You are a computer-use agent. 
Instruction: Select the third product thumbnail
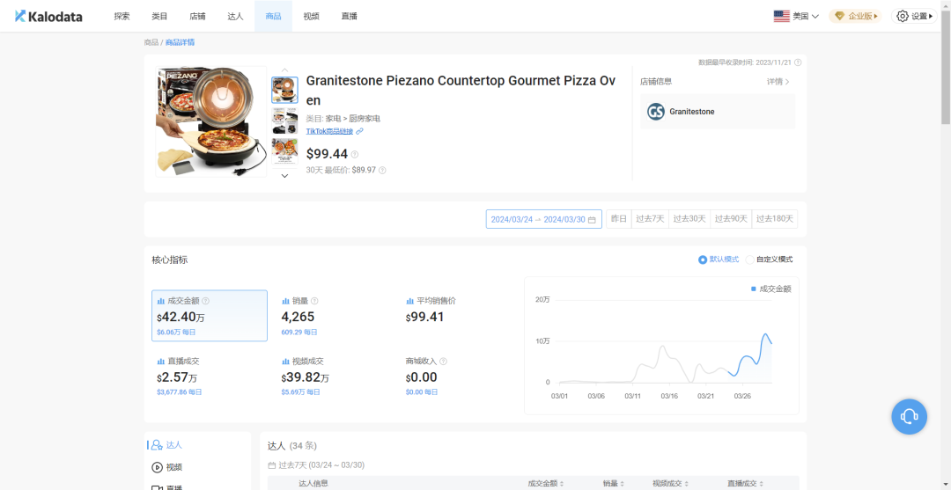point(284,151)
